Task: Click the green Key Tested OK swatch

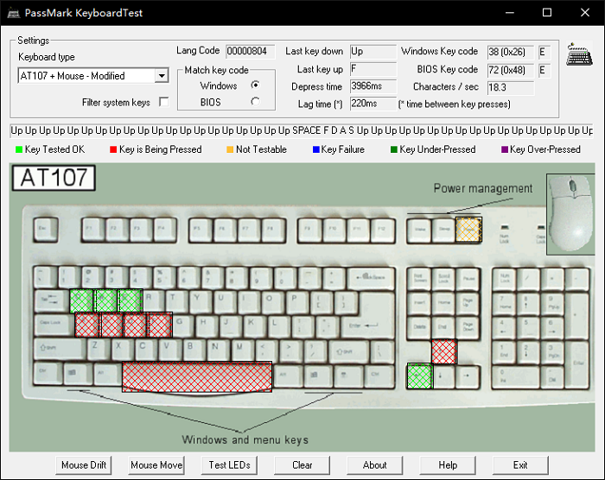Action: coord(18,149)
